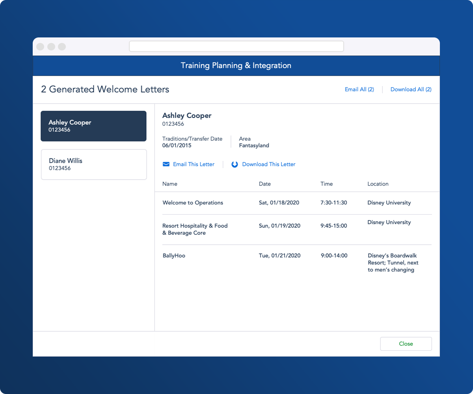Click the time 7:30-11:30
The image size is (473, 394).
[x=334, y=203]
